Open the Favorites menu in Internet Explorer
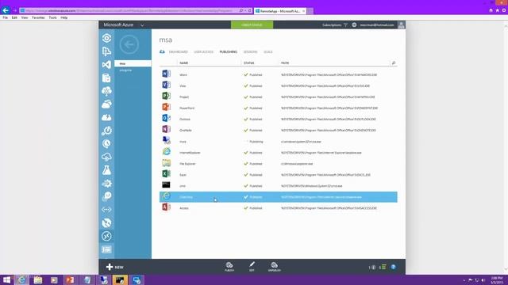 [38, 17]
